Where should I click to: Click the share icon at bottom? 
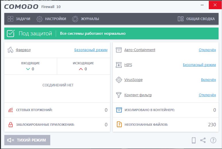pyautogui.click(x=203, y=140)
